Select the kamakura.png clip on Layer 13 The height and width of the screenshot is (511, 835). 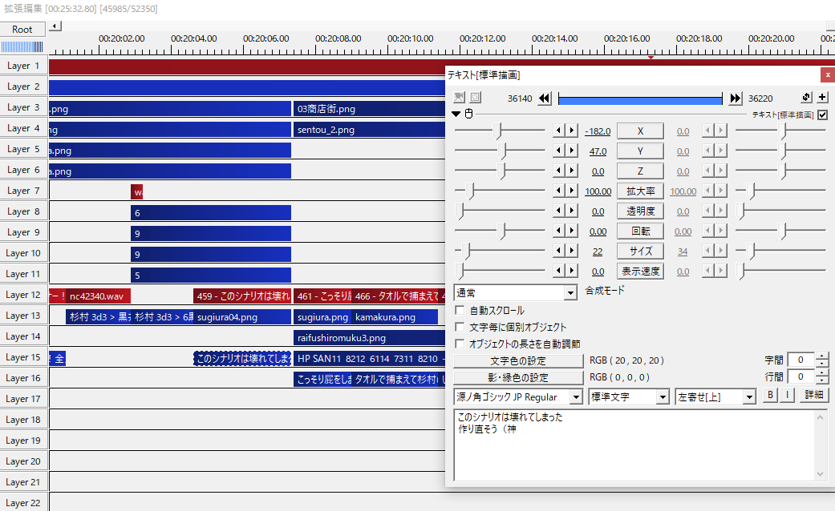(394, 317)
